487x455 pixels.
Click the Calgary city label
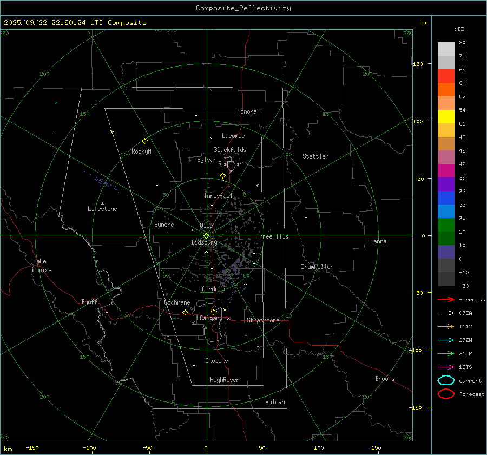[x=210, y=319]
